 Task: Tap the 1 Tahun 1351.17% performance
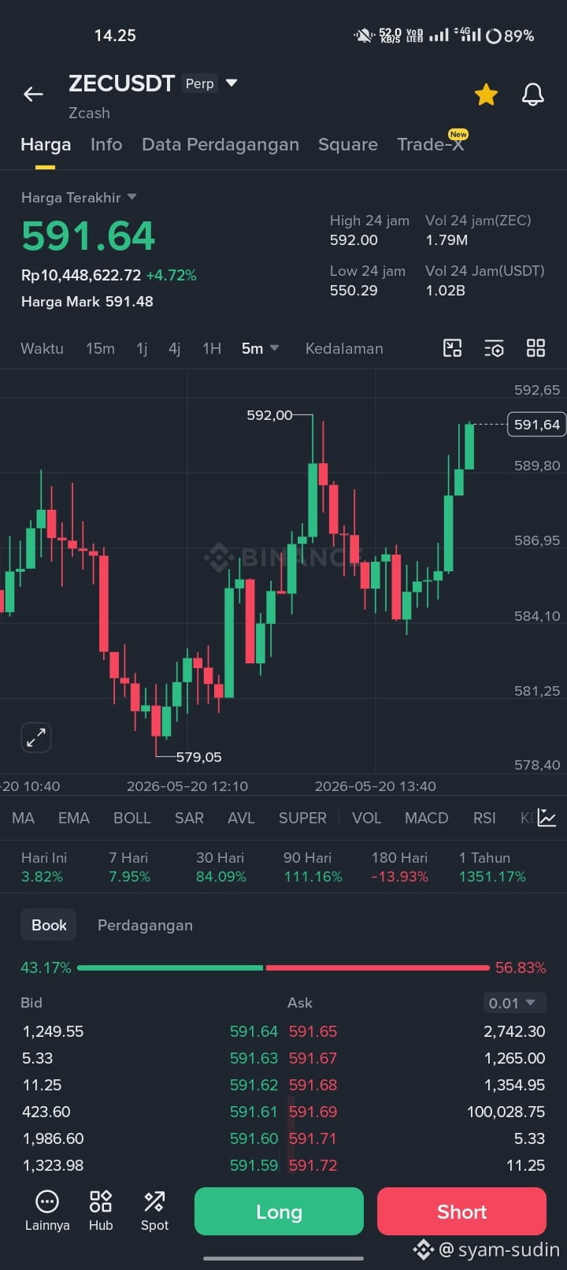pos(492,867)
